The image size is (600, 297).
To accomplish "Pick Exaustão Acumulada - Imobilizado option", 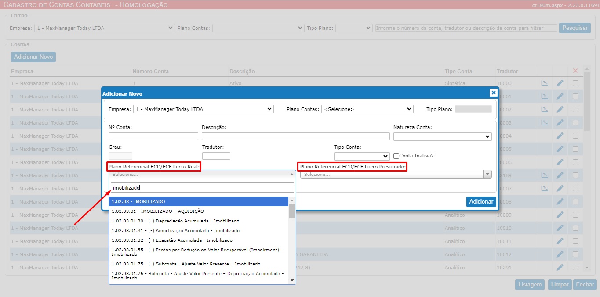I will 199,240.
